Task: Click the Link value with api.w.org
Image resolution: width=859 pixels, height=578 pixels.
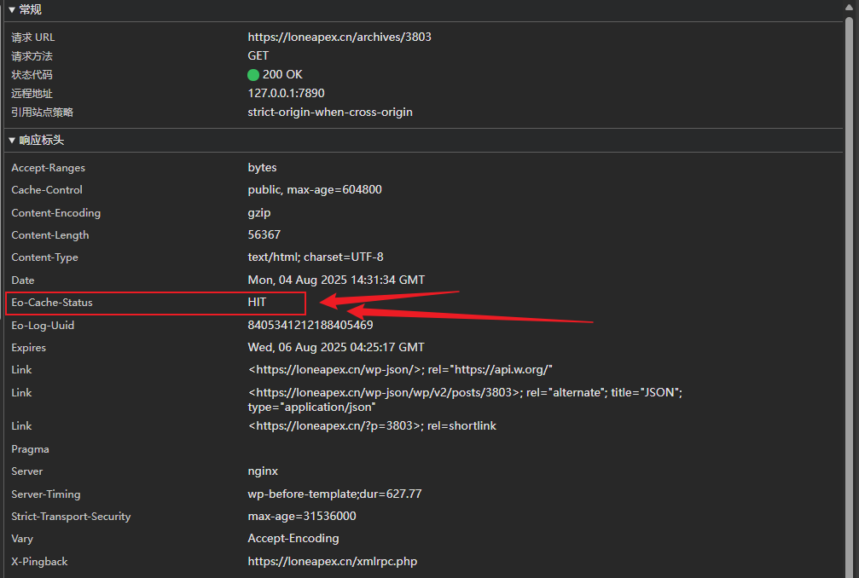Action: [401, 369]
